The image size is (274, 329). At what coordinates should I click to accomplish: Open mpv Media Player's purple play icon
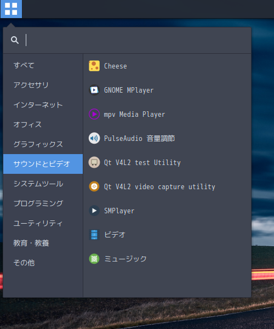point(94,114)
